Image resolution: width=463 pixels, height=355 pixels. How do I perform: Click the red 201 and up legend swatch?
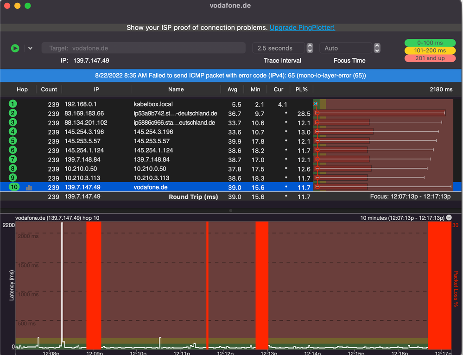pos(430,58)
